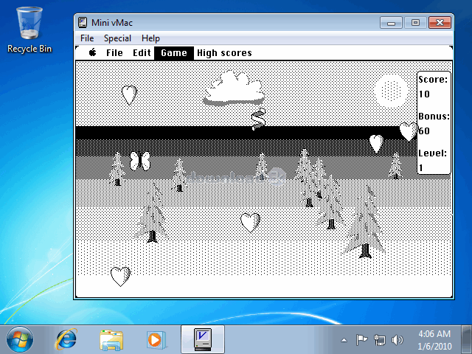Launch Internet Explorer from taskbar

(x=66, y=339)
